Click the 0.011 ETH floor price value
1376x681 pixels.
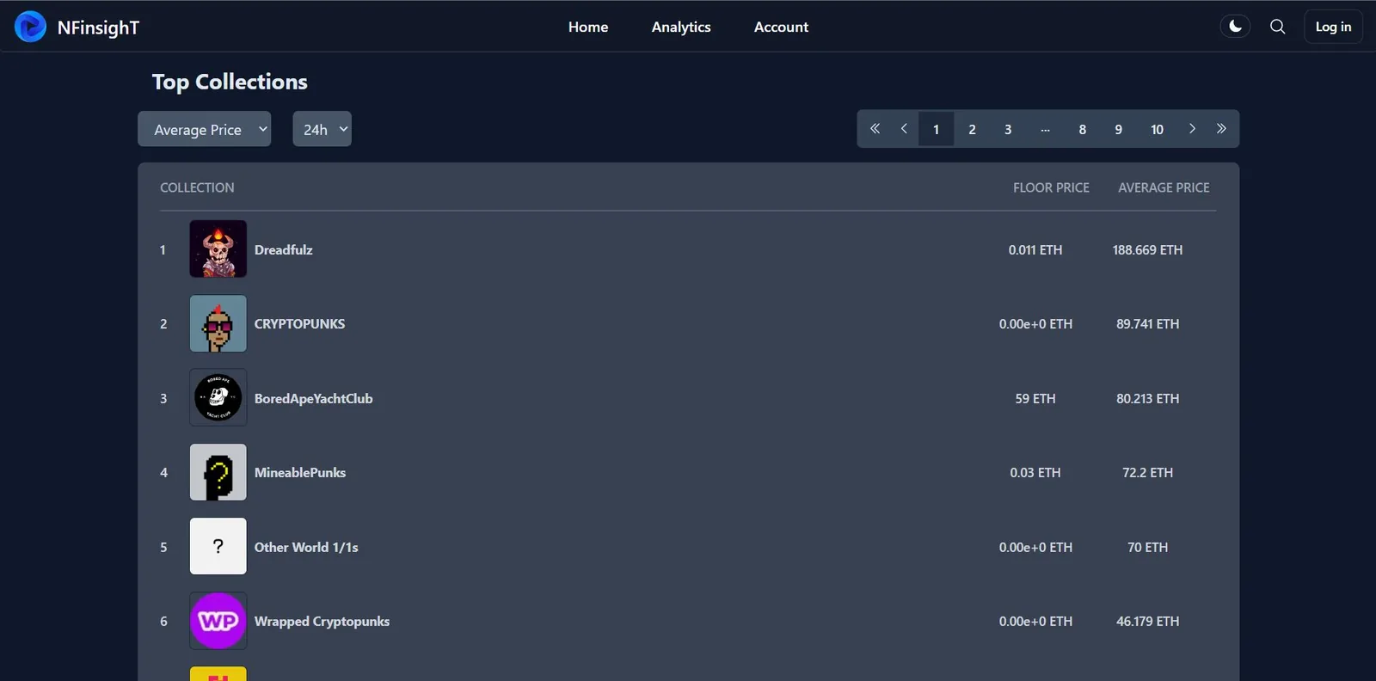[x=1035, y=250]
